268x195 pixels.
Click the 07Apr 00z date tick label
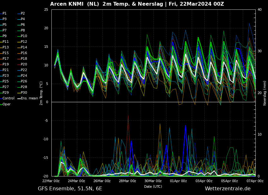(x=255, y=181)
